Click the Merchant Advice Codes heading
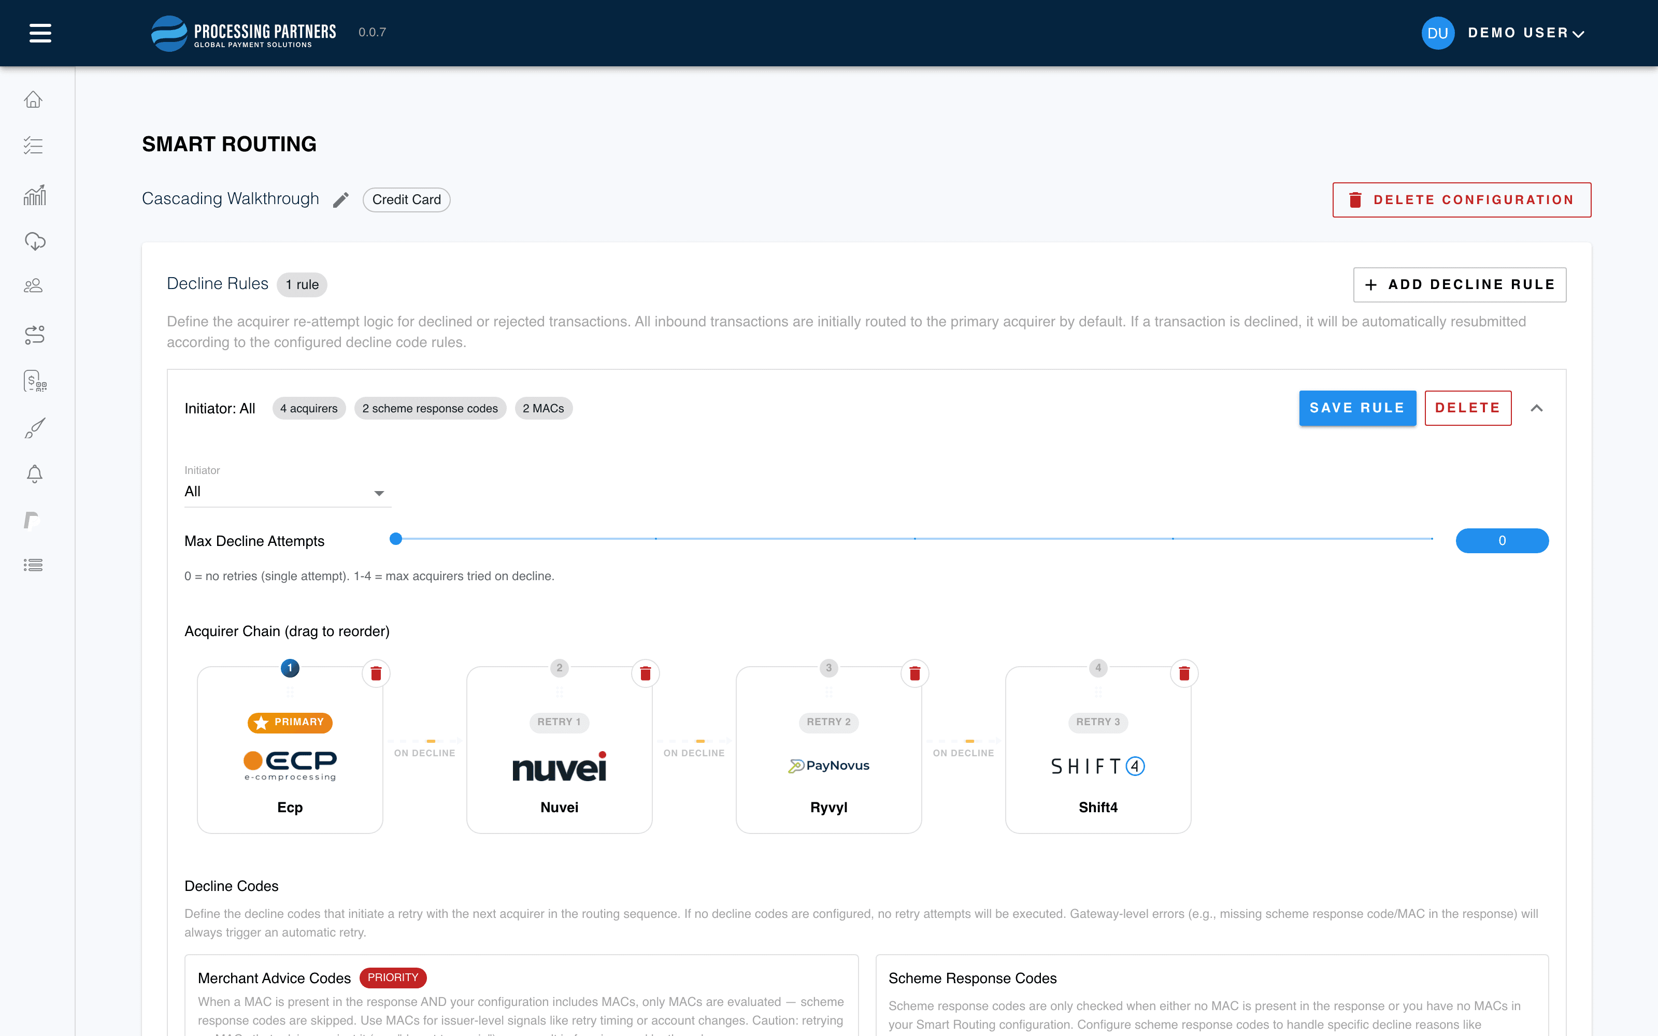 [x=274, y=979]
